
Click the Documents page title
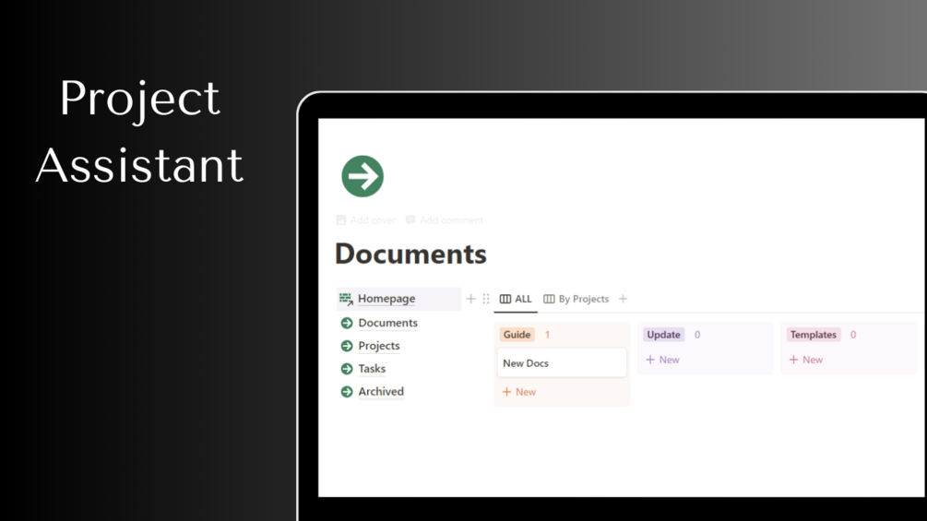pyautogui.click(x=410, y=254)
